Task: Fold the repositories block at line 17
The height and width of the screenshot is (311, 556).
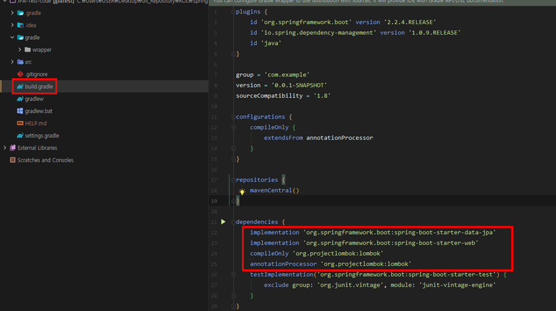Action: pos(233,180)
